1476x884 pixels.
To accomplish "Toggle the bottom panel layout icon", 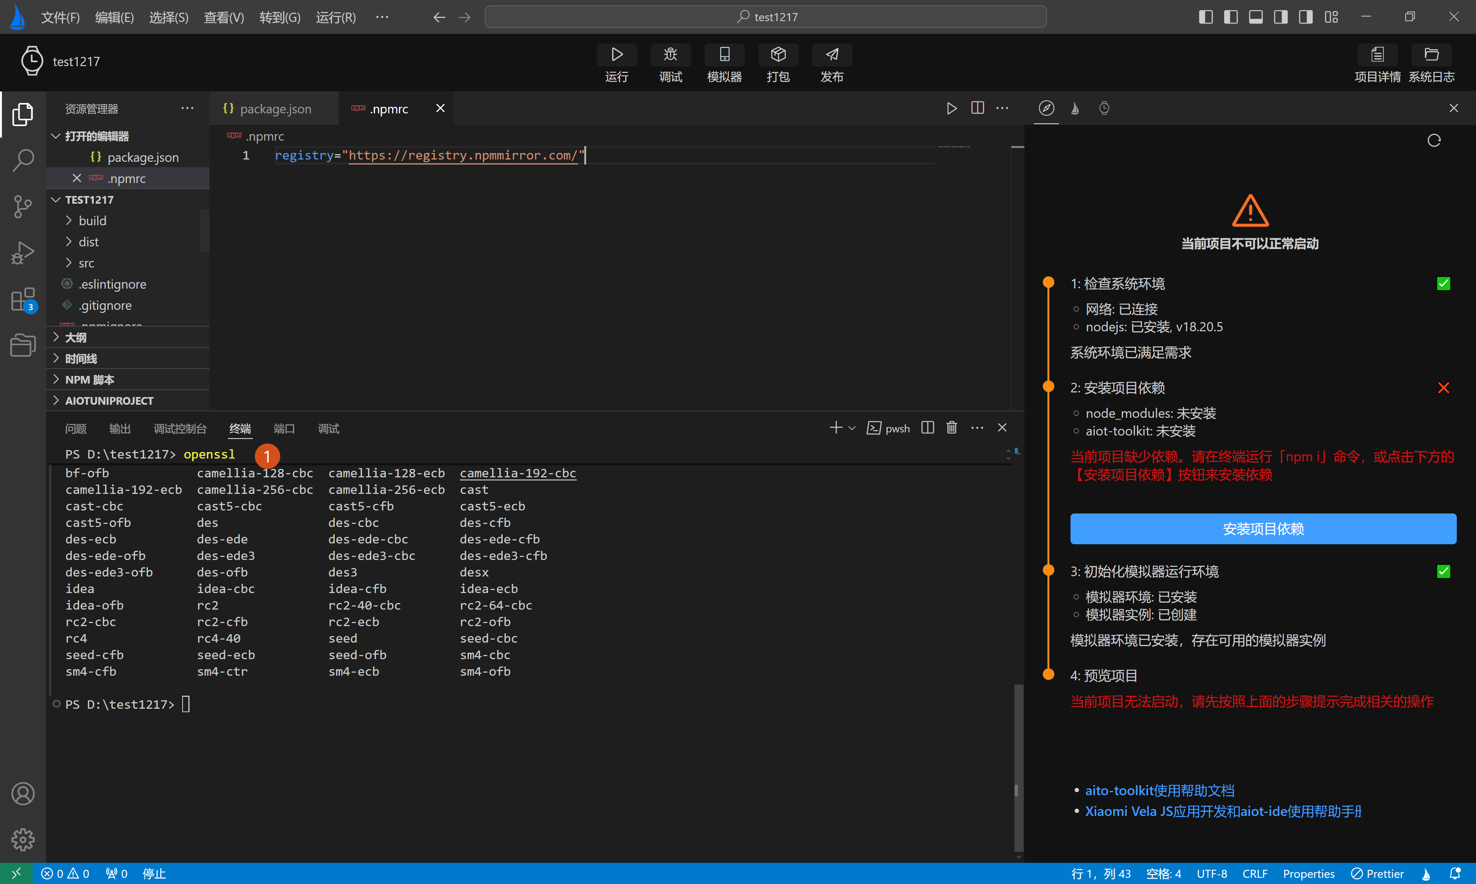I will tap(1256, 17).
